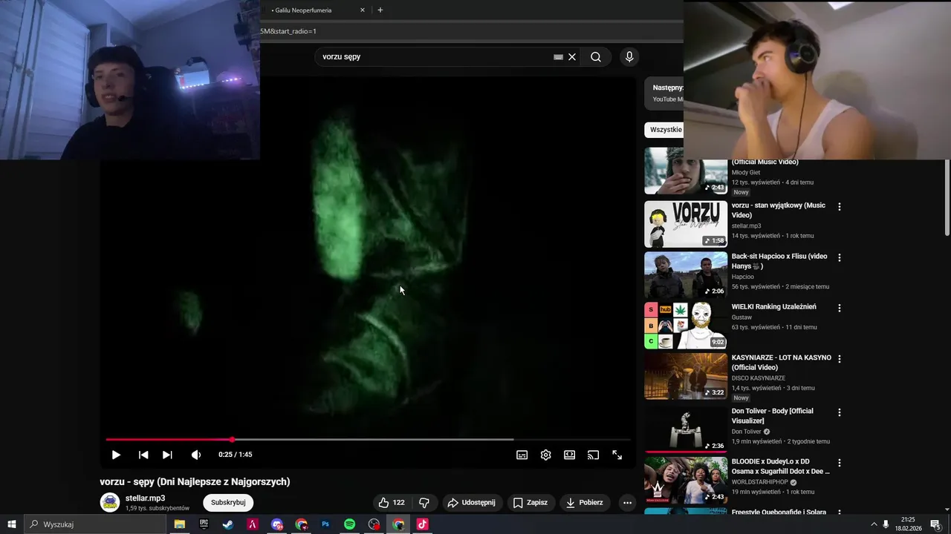Image resolution: width=951 pixels, height=534 pixels.
Task: Launch Epic Games from the taskbar
Action: click(x=204, y=524)
